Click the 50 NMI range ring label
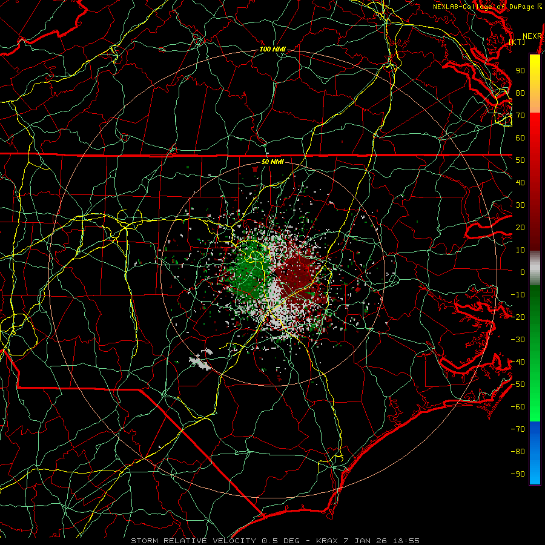The width and height of the screenshot is (545, 545). tap(272, 162)
